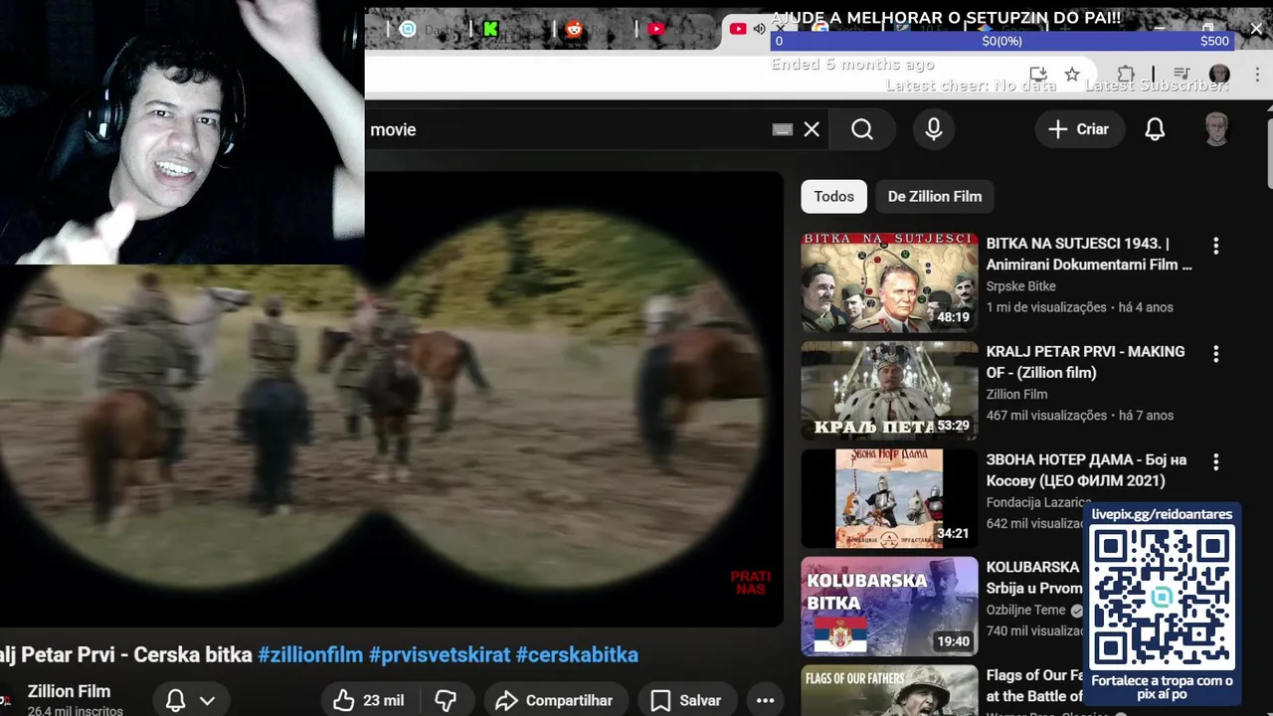Switch to the first browser tab with round blue icon
Screen dimensions: 1273x716
pyautogui.click(x=407, y=29)
